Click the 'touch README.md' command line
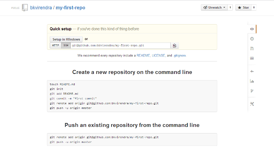 [x=62, y=84]
